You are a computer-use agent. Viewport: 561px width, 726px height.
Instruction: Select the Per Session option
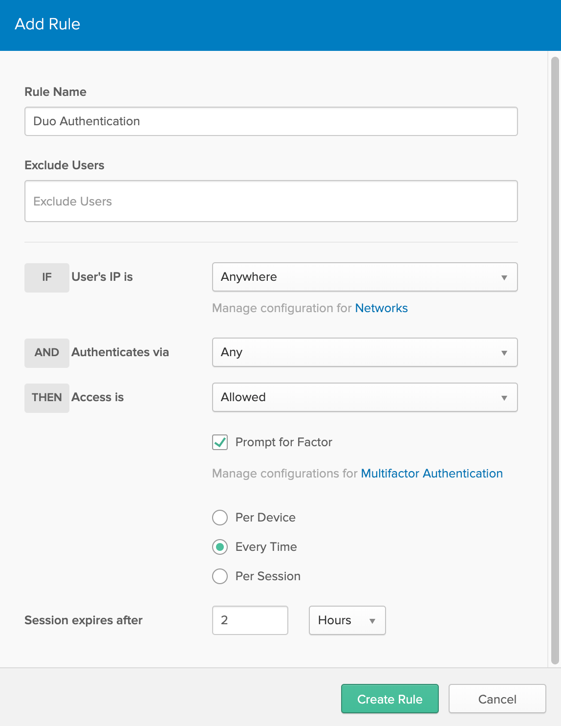(x=220, y=576)
